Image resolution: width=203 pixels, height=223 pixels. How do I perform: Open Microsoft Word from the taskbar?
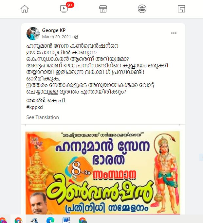click(66, 220)
